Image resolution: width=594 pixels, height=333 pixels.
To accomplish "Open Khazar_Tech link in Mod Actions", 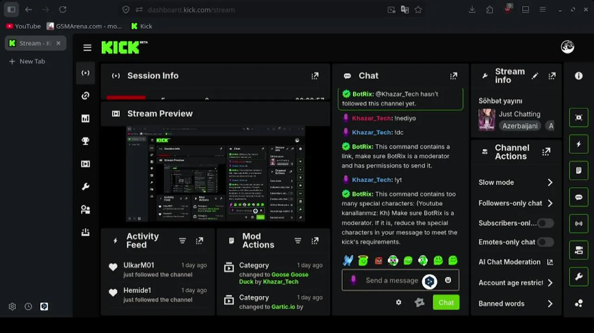I will pos(281,282).
